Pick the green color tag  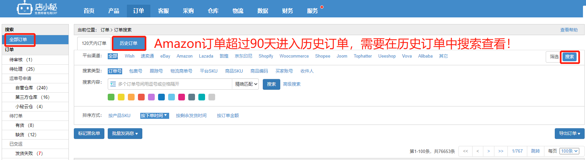click(x=111, y=97)
